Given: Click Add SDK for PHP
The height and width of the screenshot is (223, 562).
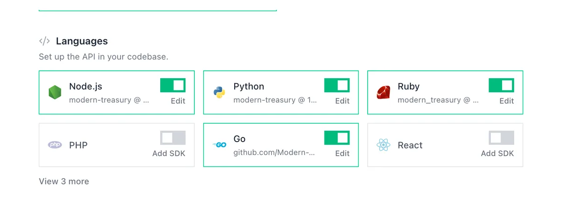Looking at the screenshot, I should point(169,153).
